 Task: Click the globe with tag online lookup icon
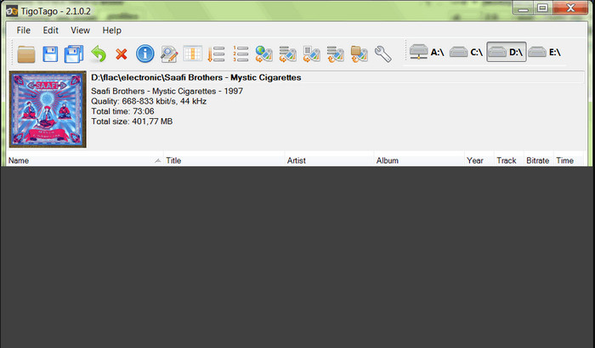coord(264,53)
